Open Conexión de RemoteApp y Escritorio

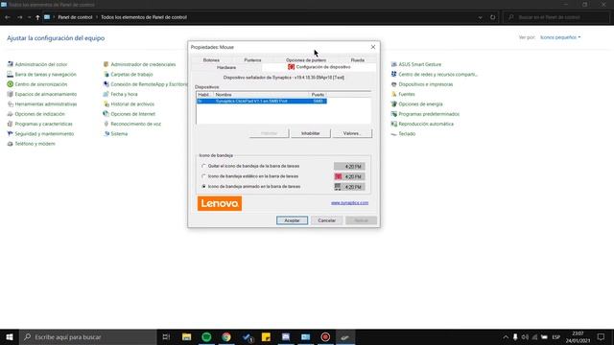[x=145, y=84]
